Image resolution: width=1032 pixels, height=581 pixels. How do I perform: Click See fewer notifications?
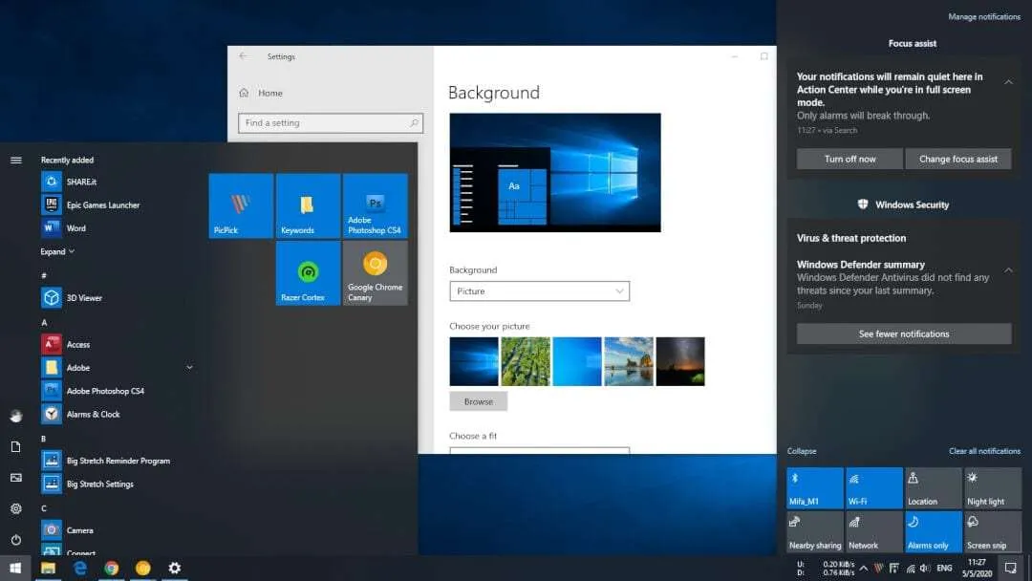(904, 334)
